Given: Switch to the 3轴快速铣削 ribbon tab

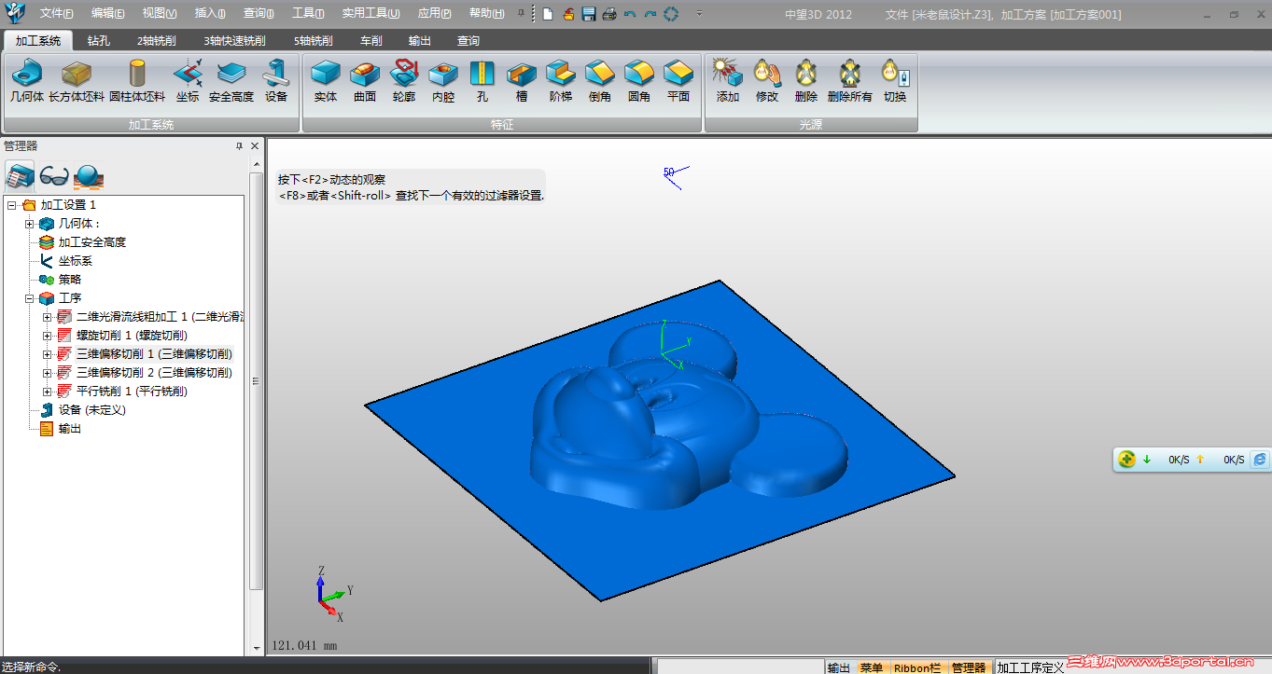Looking at the screenshot, I should click(234, 41).
